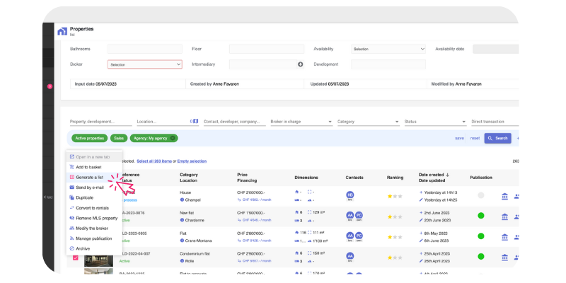566x283 pixels.
Task: Focus the Development input field
Action: coord(388,64)
